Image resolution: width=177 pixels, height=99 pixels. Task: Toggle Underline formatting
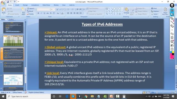(44, 13)
